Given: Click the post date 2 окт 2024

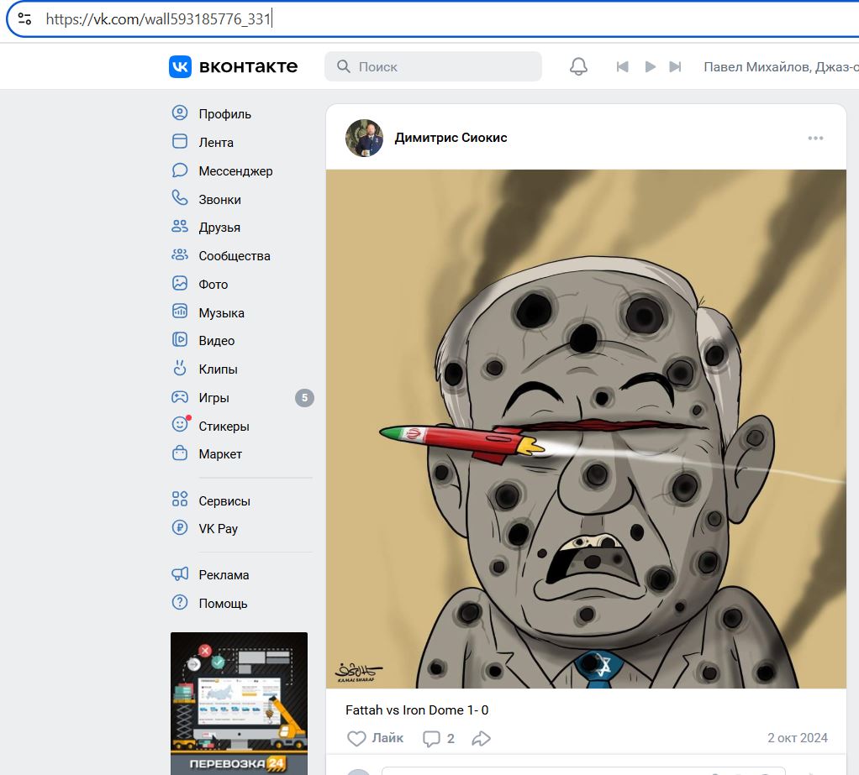Looking at the screenshot, I should click(797, 738).
